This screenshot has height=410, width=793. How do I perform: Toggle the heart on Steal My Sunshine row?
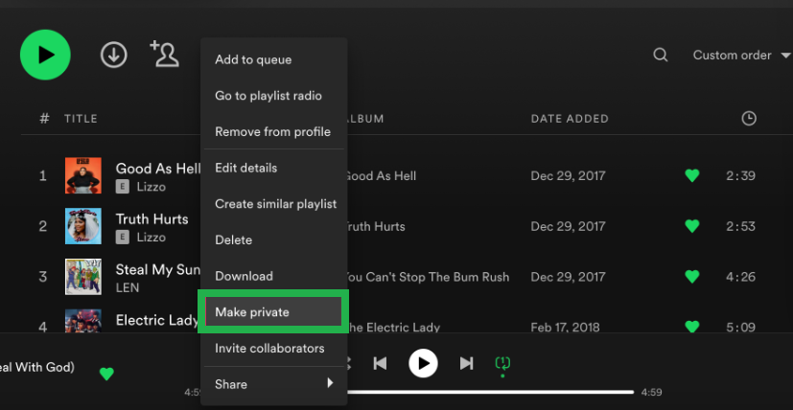(x=692, y=277)
